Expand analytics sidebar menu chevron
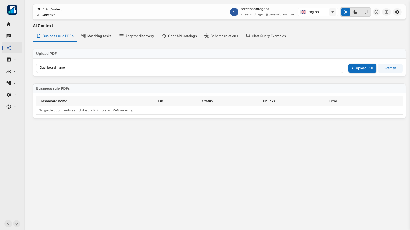The height and width of the screenshot is (230, 410). point(15,71)
